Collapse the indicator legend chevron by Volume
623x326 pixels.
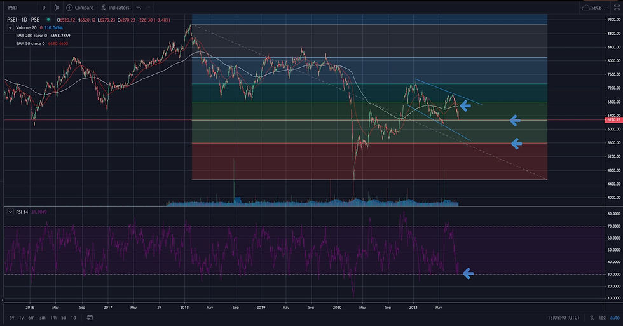[10, 28]
